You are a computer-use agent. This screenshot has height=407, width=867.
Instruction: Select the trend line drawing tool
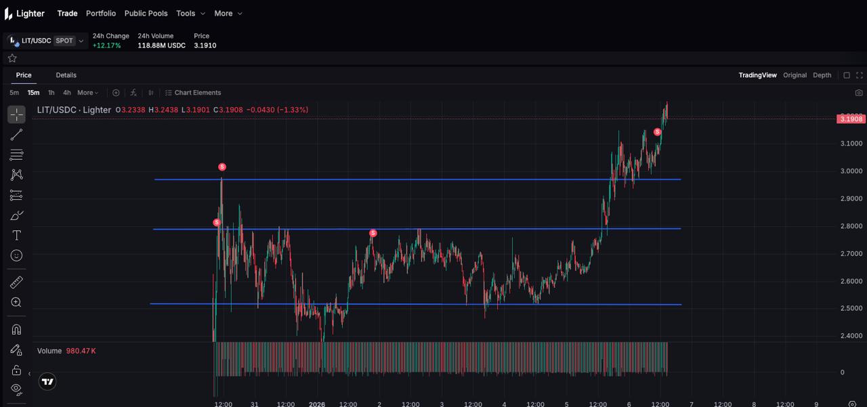click(16, 134)
